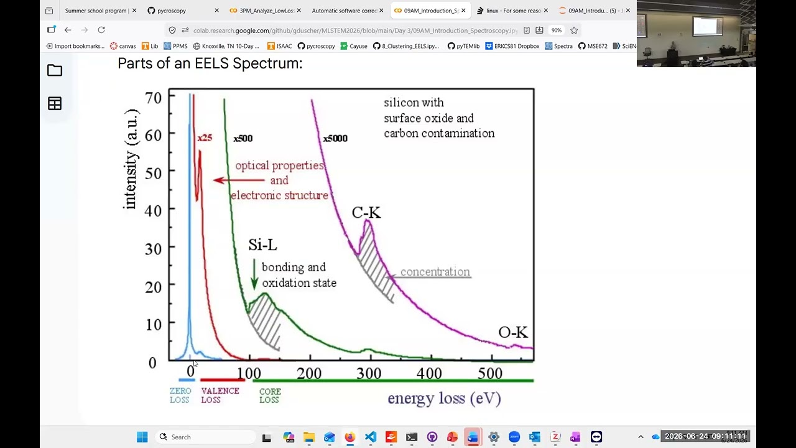Click the install/download icon in address bar
The height and width of the screenshot is (448, 796).
pyautogui.click(x=539, y=30)
